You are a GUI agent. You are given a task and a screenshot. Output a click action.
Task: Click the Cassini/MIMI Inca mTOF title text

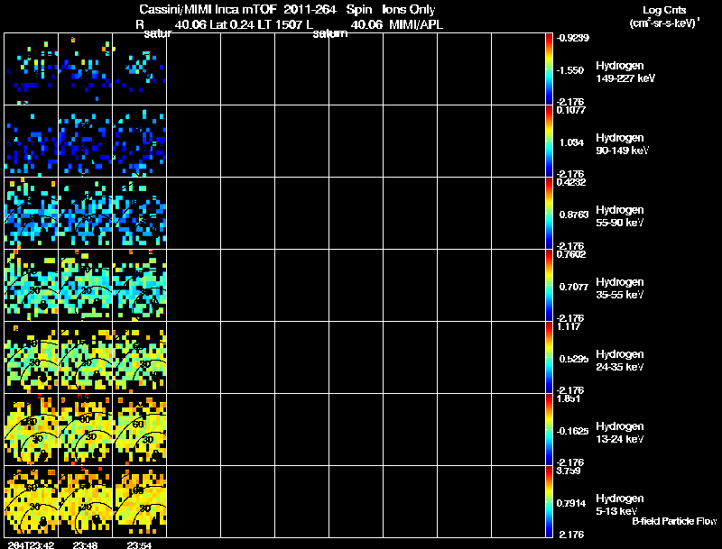point(208,9)
